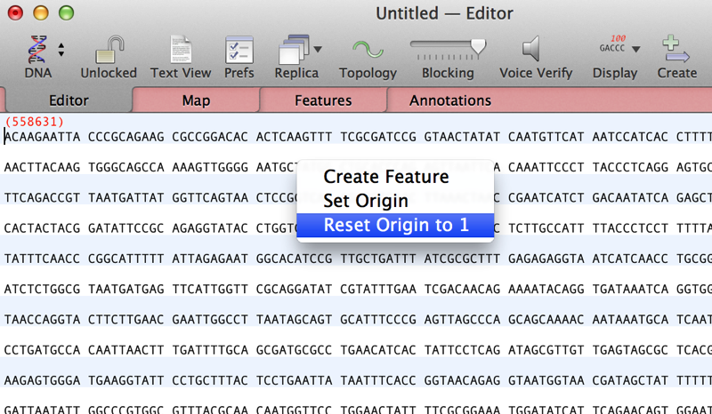This screenshot has width=712, height=414.
Task: Click the DNA type stepper arrows
Action: click(x=61, y=50)
